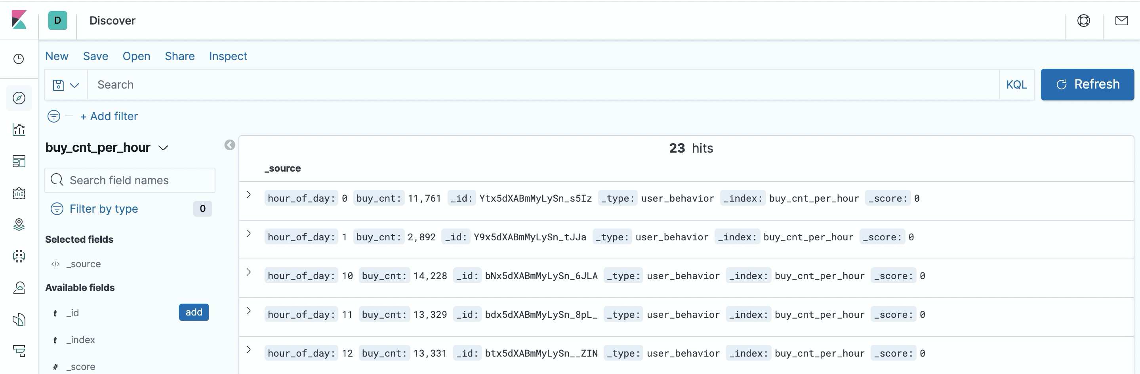Click the Discover page title

112,20
